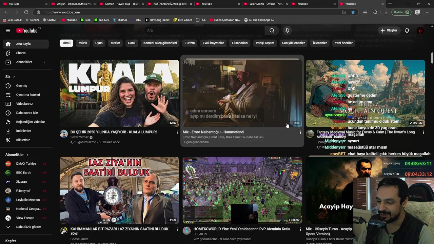Open more options for Fantasy Medieval Music

[x=423, y=133]
